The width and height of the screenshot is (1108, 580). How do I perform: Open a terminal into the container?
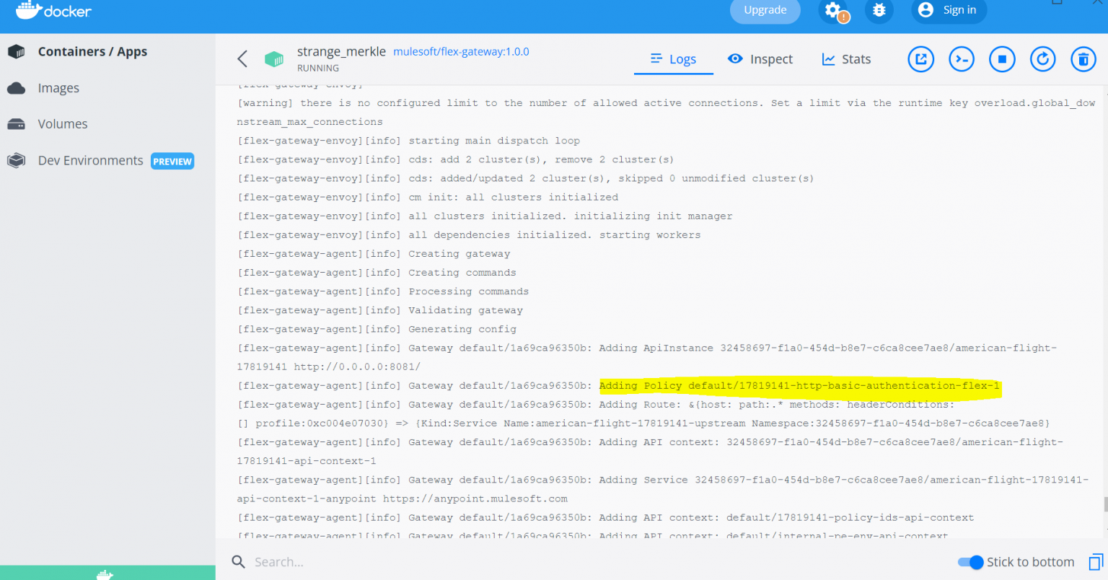click(961, 58)
